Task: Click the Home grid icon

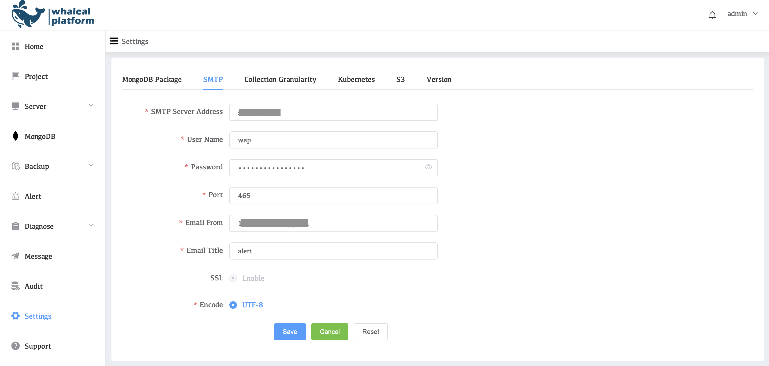Action: point(16,46)
